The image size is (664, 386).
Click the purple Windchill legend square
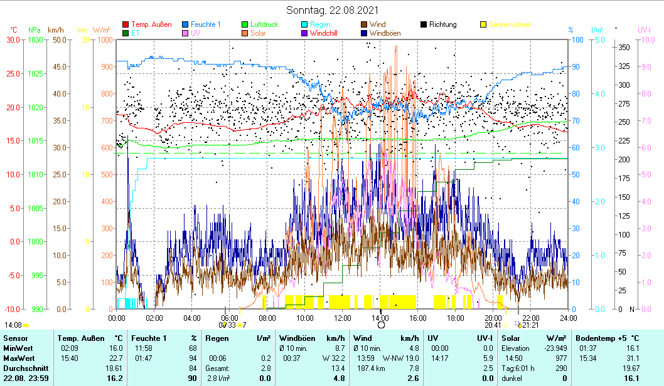click(304, 33)
